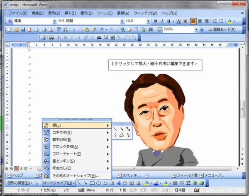Select the Rectangle tool in drawing toolbar
Screen dimensions: 249x196
pos(92,183)
